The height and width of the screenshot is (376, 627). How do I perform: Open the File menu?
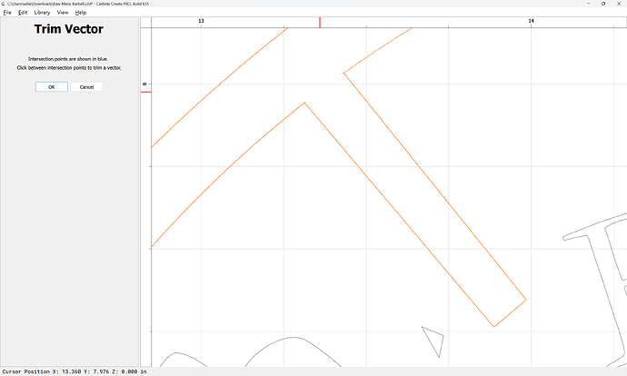click(x=7, y=13)
